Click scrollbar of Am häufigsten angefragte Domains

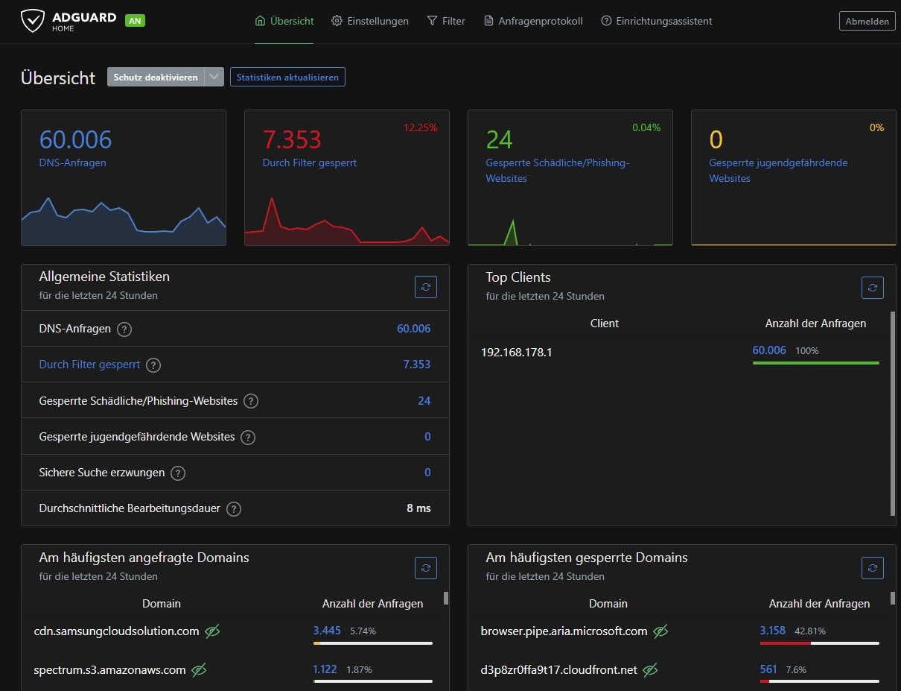click(446, 598)
